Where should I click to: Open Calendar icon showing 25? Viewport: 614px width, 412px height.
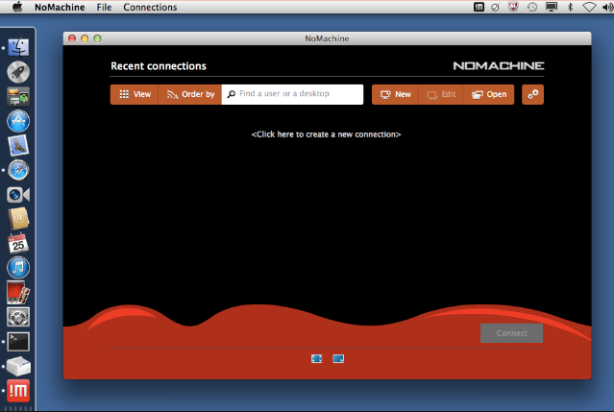click(18, 243)
